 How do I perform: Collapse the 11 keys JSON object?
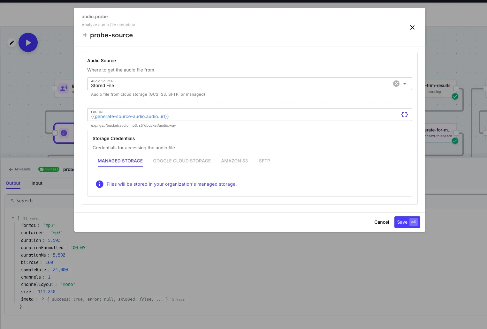click(13, 218)
